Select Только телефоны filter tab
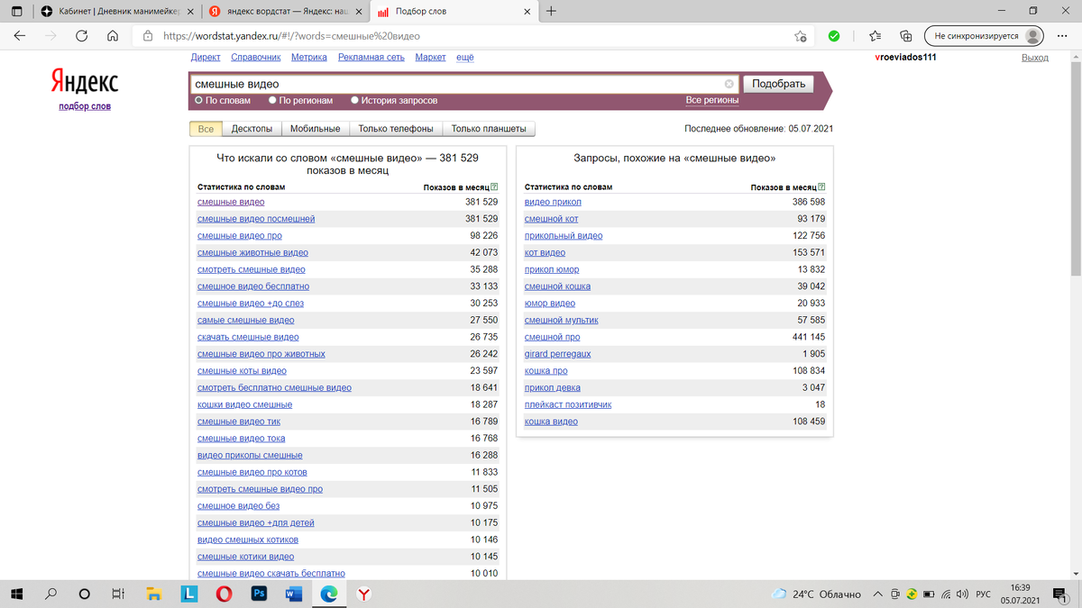The height and width of the screenshot is (608, 1082). coord(395,129)
